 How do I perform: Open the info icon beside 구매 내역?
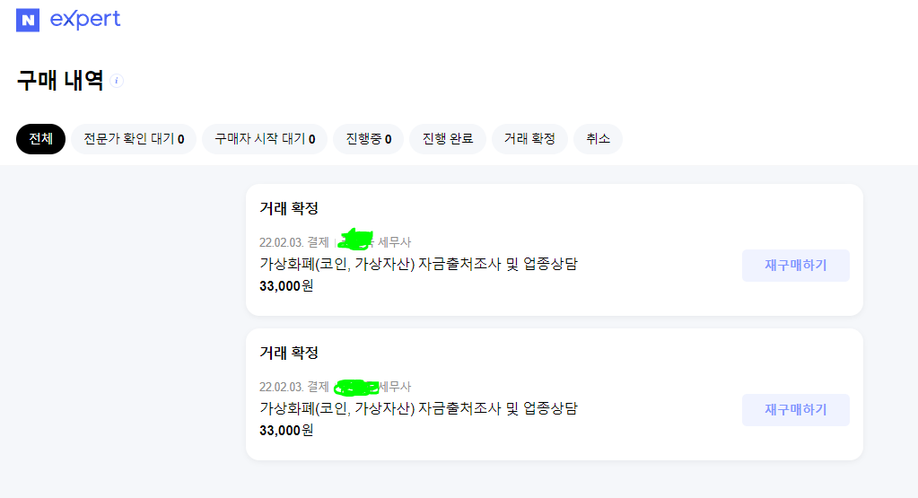click(x=118, y=81)
